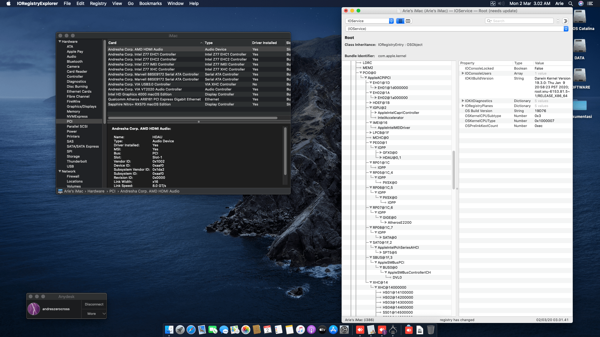600x337 pixels.
Task: Select the Sapphire Nitro+ RX570 card row
Action: (155, 104)
